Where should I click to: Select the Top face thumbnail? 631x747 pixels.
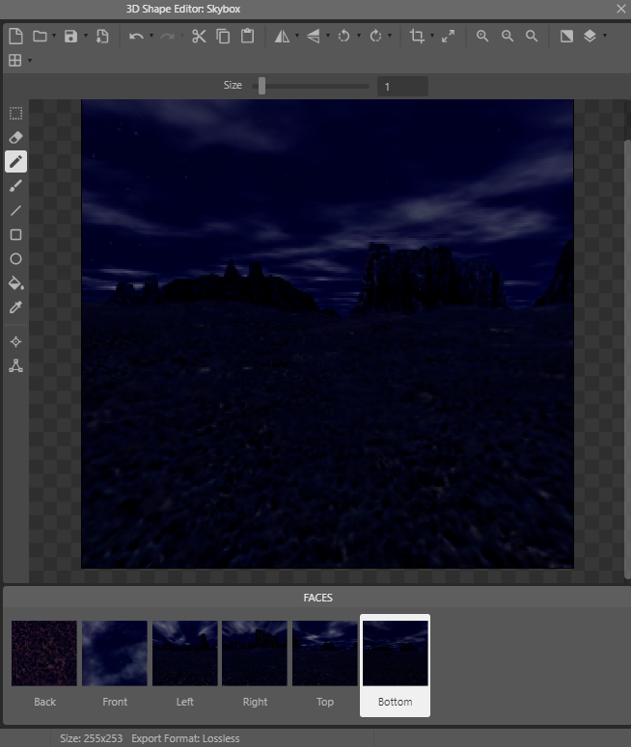pyautogui.click(x=325, y=654)
